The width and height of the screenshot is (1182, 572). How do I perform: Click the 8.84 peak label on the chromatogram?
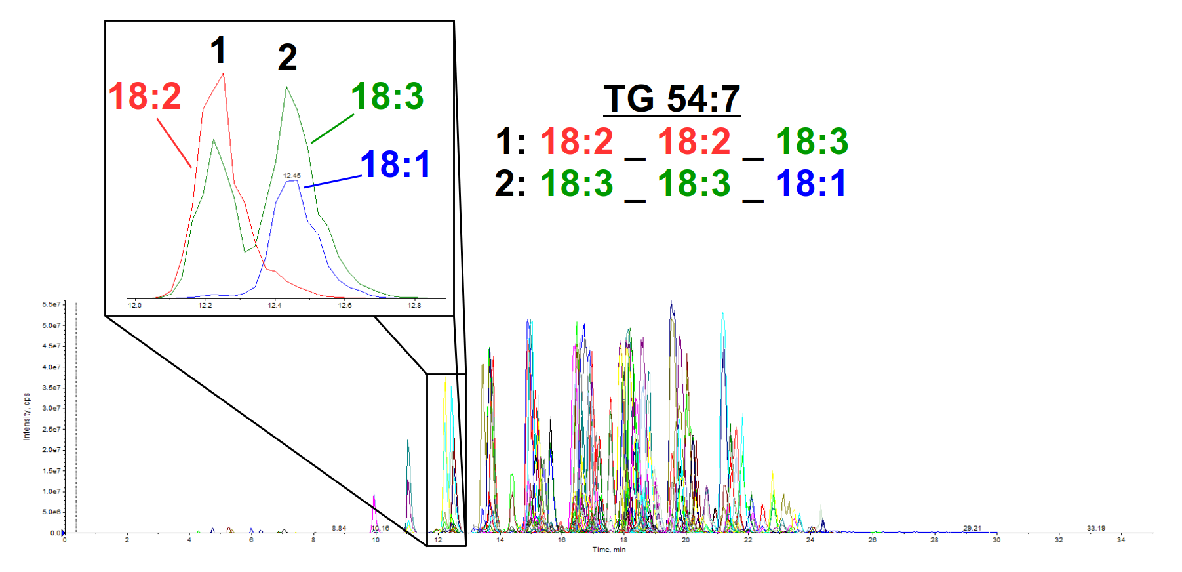click(x=339, y=528)
